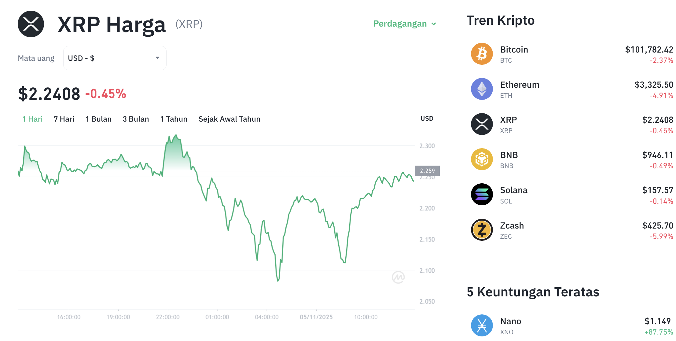Select the BNB yellow icon

(482, 159)
